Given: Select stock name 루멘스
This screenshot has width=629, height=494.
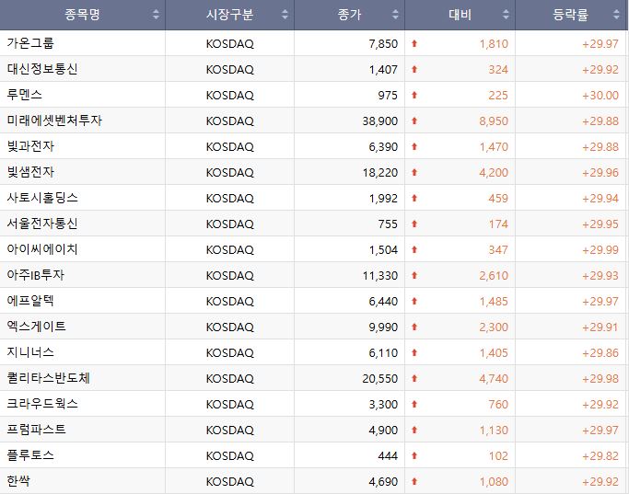Looking at the screenshot, I should click(x=25, y=95).
